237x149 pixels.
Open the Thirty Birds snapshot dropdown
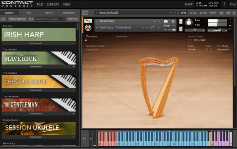(97, 28)
